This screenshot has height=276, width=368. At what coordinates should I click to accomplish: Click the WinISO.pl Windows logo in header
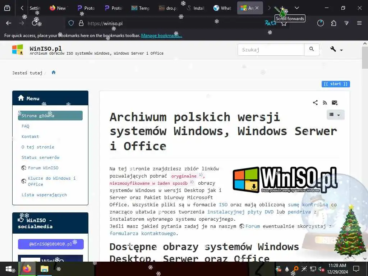pyautogui.click(x=18, y=50)
